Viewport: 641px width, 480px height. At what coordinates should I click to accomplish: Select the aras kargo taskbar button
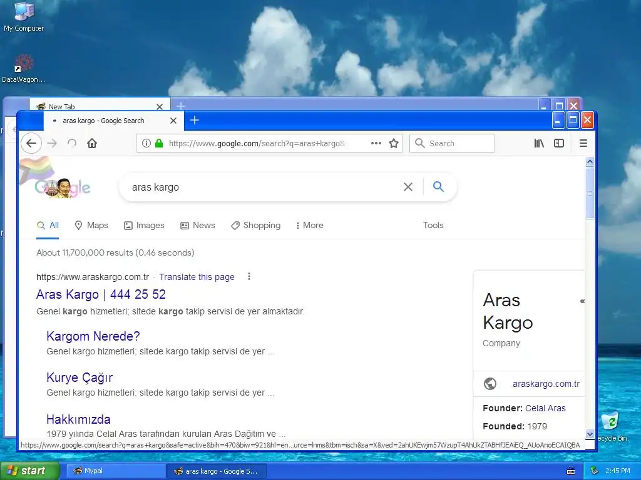click(x=217, y=471)
